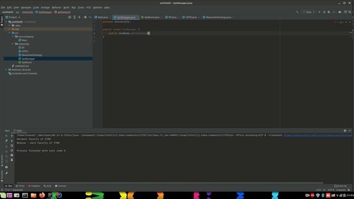Open the Linux Mint start menu
The width and height of the screenshot is (354, 199).
coord(3,195)
